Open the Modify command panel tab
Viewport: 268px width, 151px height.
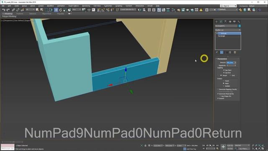(x=221, y=21)
